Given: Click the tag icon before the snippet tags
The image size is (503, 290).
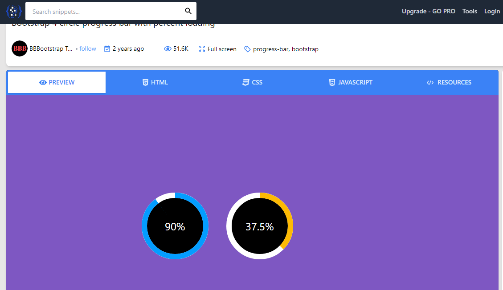Looking at the screenshot, I should [247, 49].
